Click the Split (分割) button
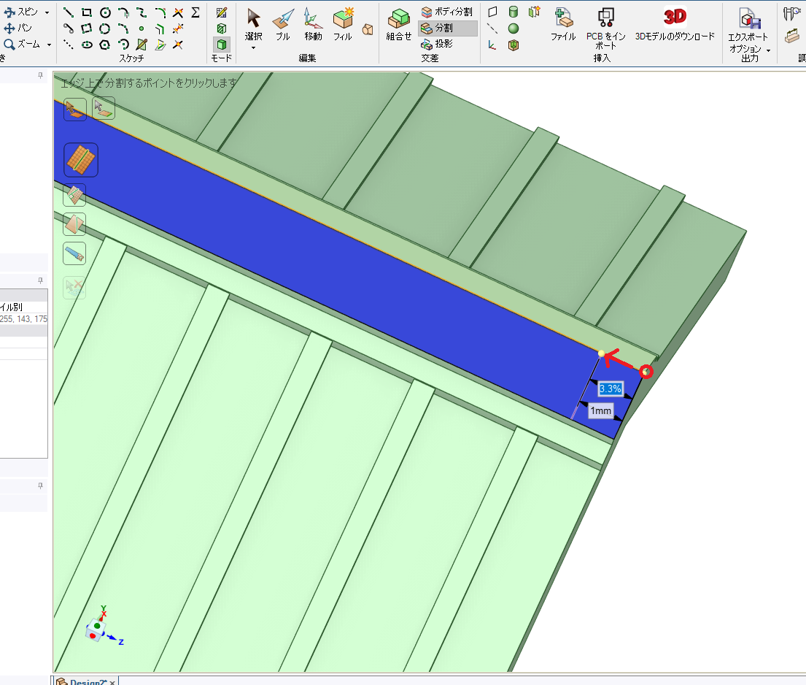The image size is (806, 685). (447, 28)
